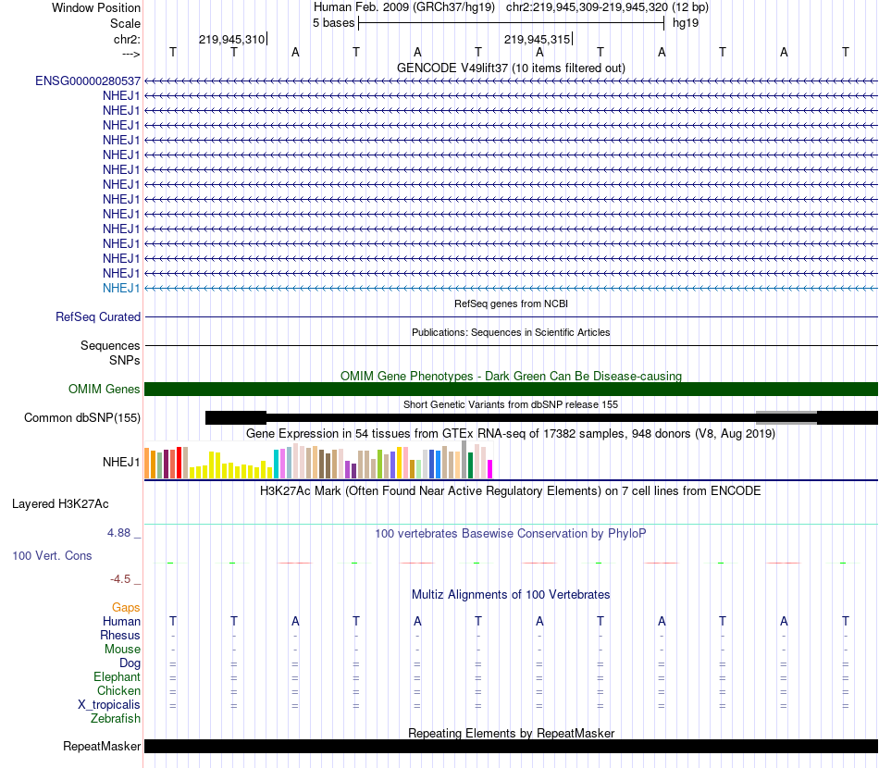This screenshot has height=768, width=879.
Task: Select the X_tropicalis species label
Action: click(109, 705)
